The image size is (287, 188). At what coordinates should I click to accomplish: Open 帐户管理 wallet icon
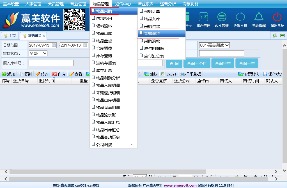(203, 18)
